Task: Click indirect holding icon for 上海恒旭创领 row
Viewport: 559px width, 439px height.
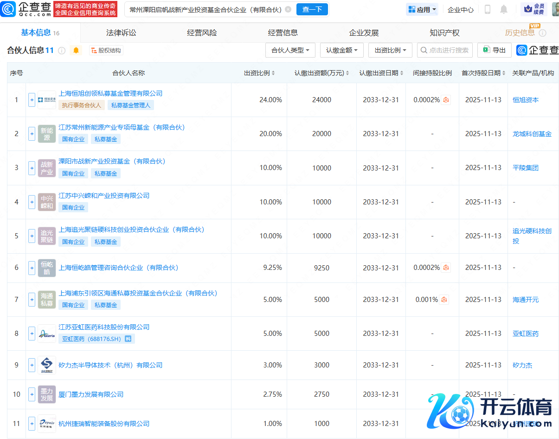Action: 446,100
